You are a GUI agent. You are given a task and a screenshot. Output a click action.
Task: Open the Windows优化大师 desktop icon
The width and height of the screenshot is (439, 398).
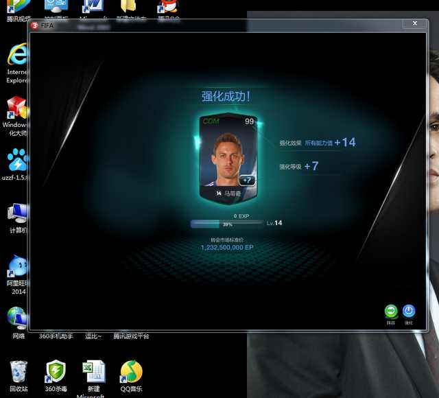tap(16, 116)
